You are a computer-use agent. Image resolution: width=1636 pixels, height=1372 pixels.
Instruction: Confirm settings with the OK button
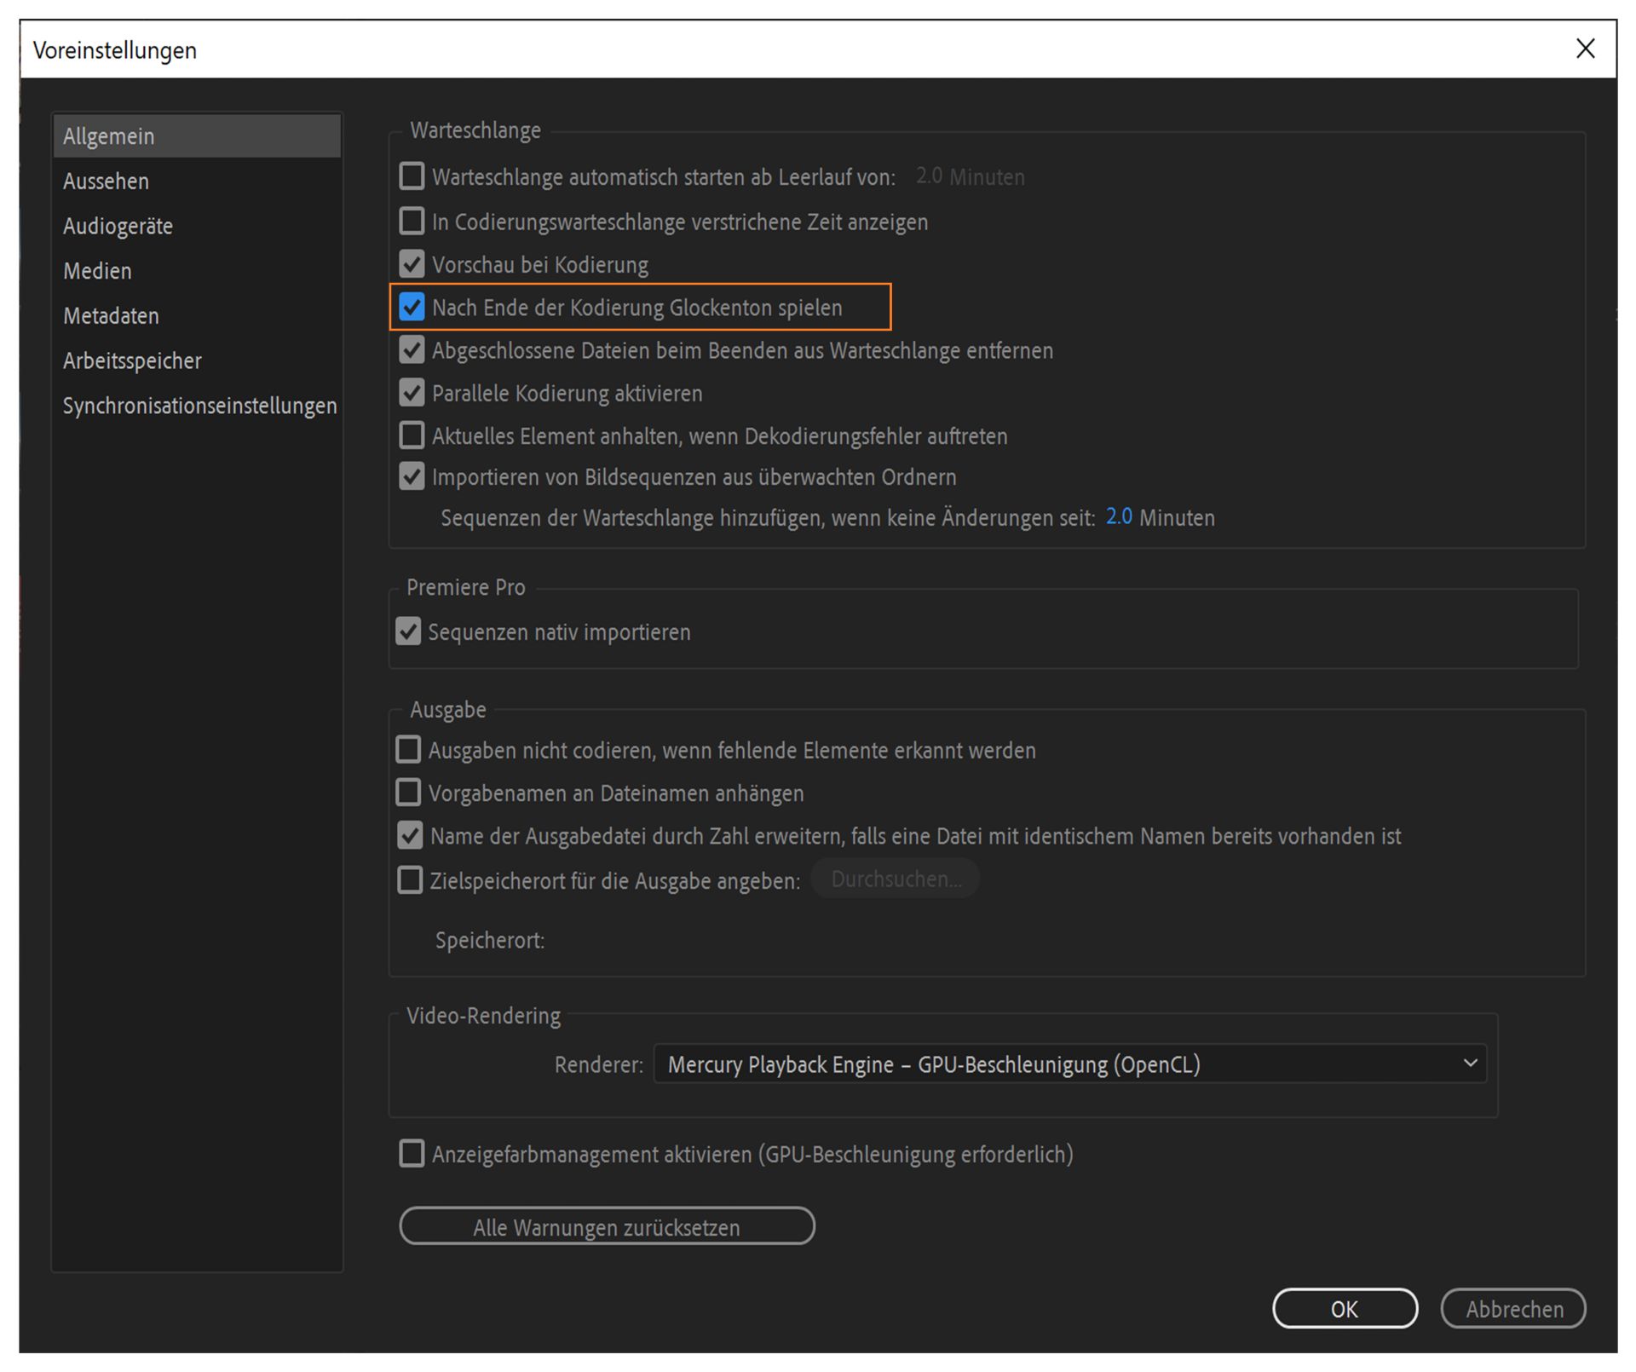coord(1344,1308)
